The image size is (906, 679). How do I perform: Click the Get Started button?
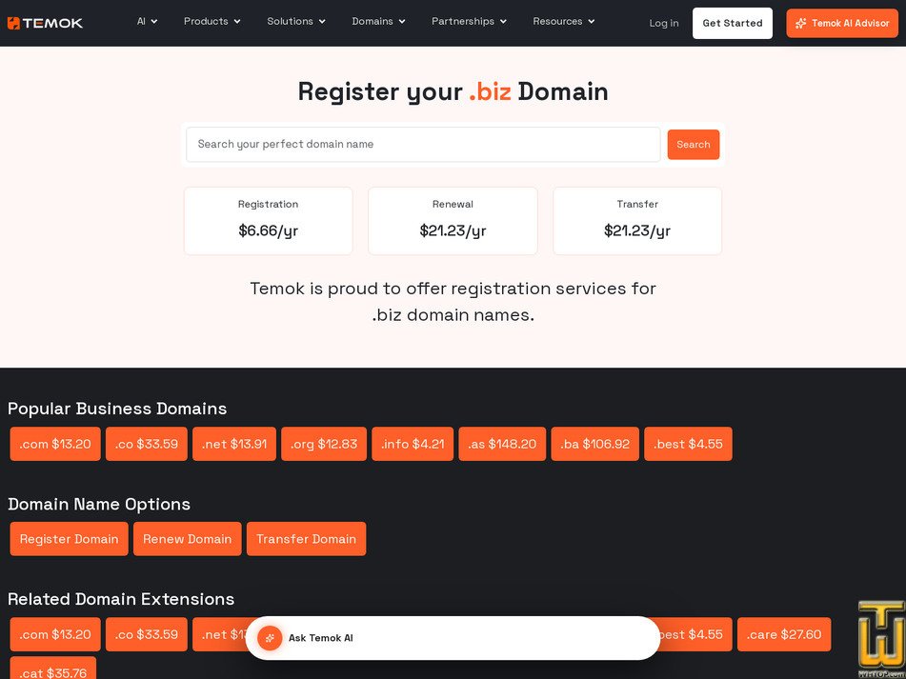click(x=732, y=23)
